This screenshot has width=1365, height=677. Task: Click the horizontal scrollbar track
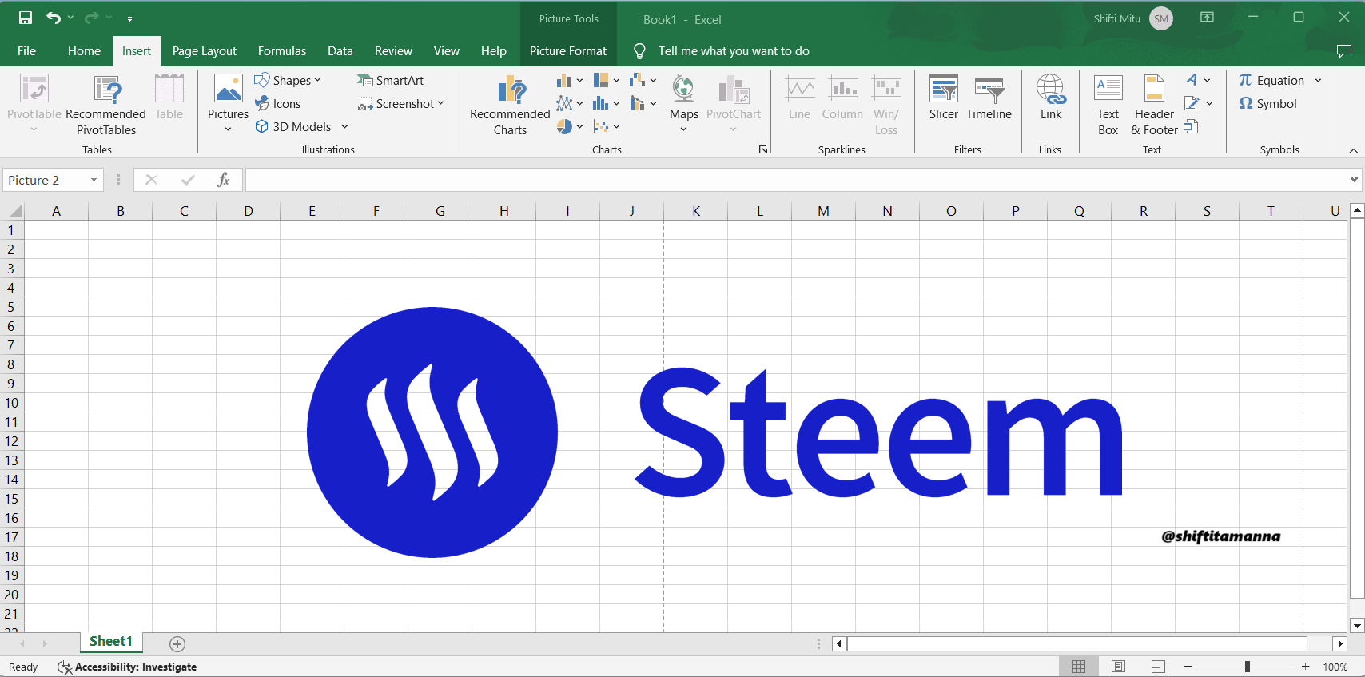1076,643
